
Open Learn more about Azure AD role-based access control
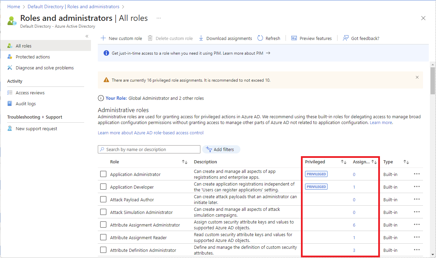(x=150, y=133)
